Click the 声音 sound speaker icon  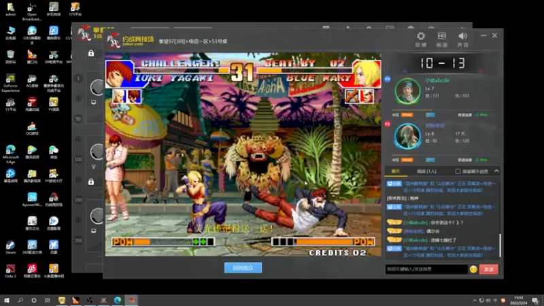[463, 39]
